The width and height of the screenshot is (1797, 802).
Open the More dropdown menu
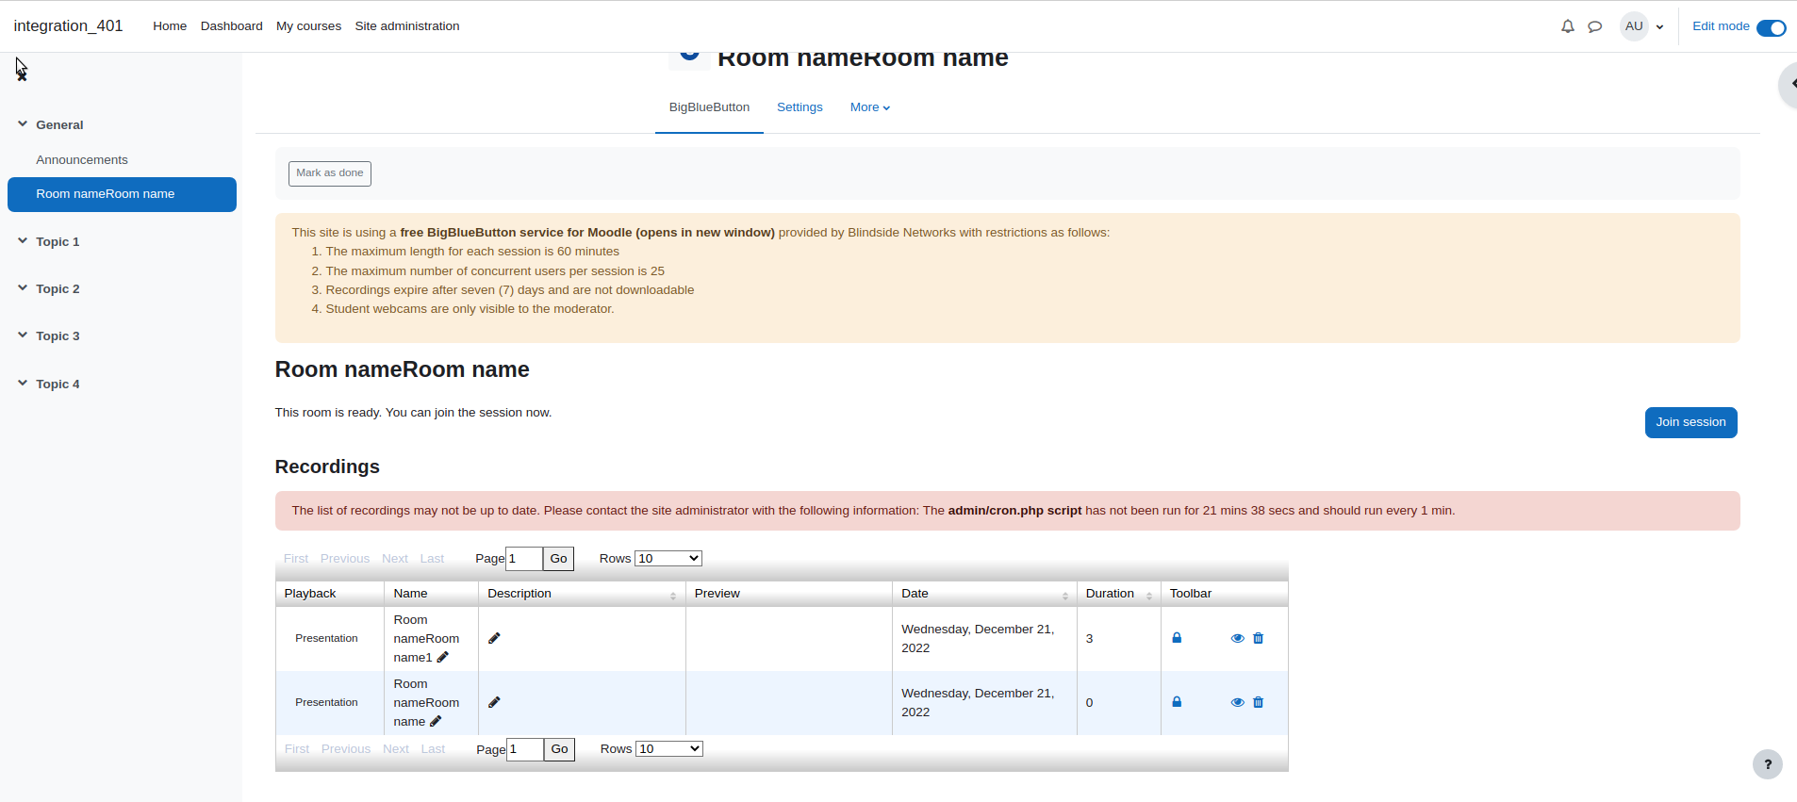[x=869, y=107]
